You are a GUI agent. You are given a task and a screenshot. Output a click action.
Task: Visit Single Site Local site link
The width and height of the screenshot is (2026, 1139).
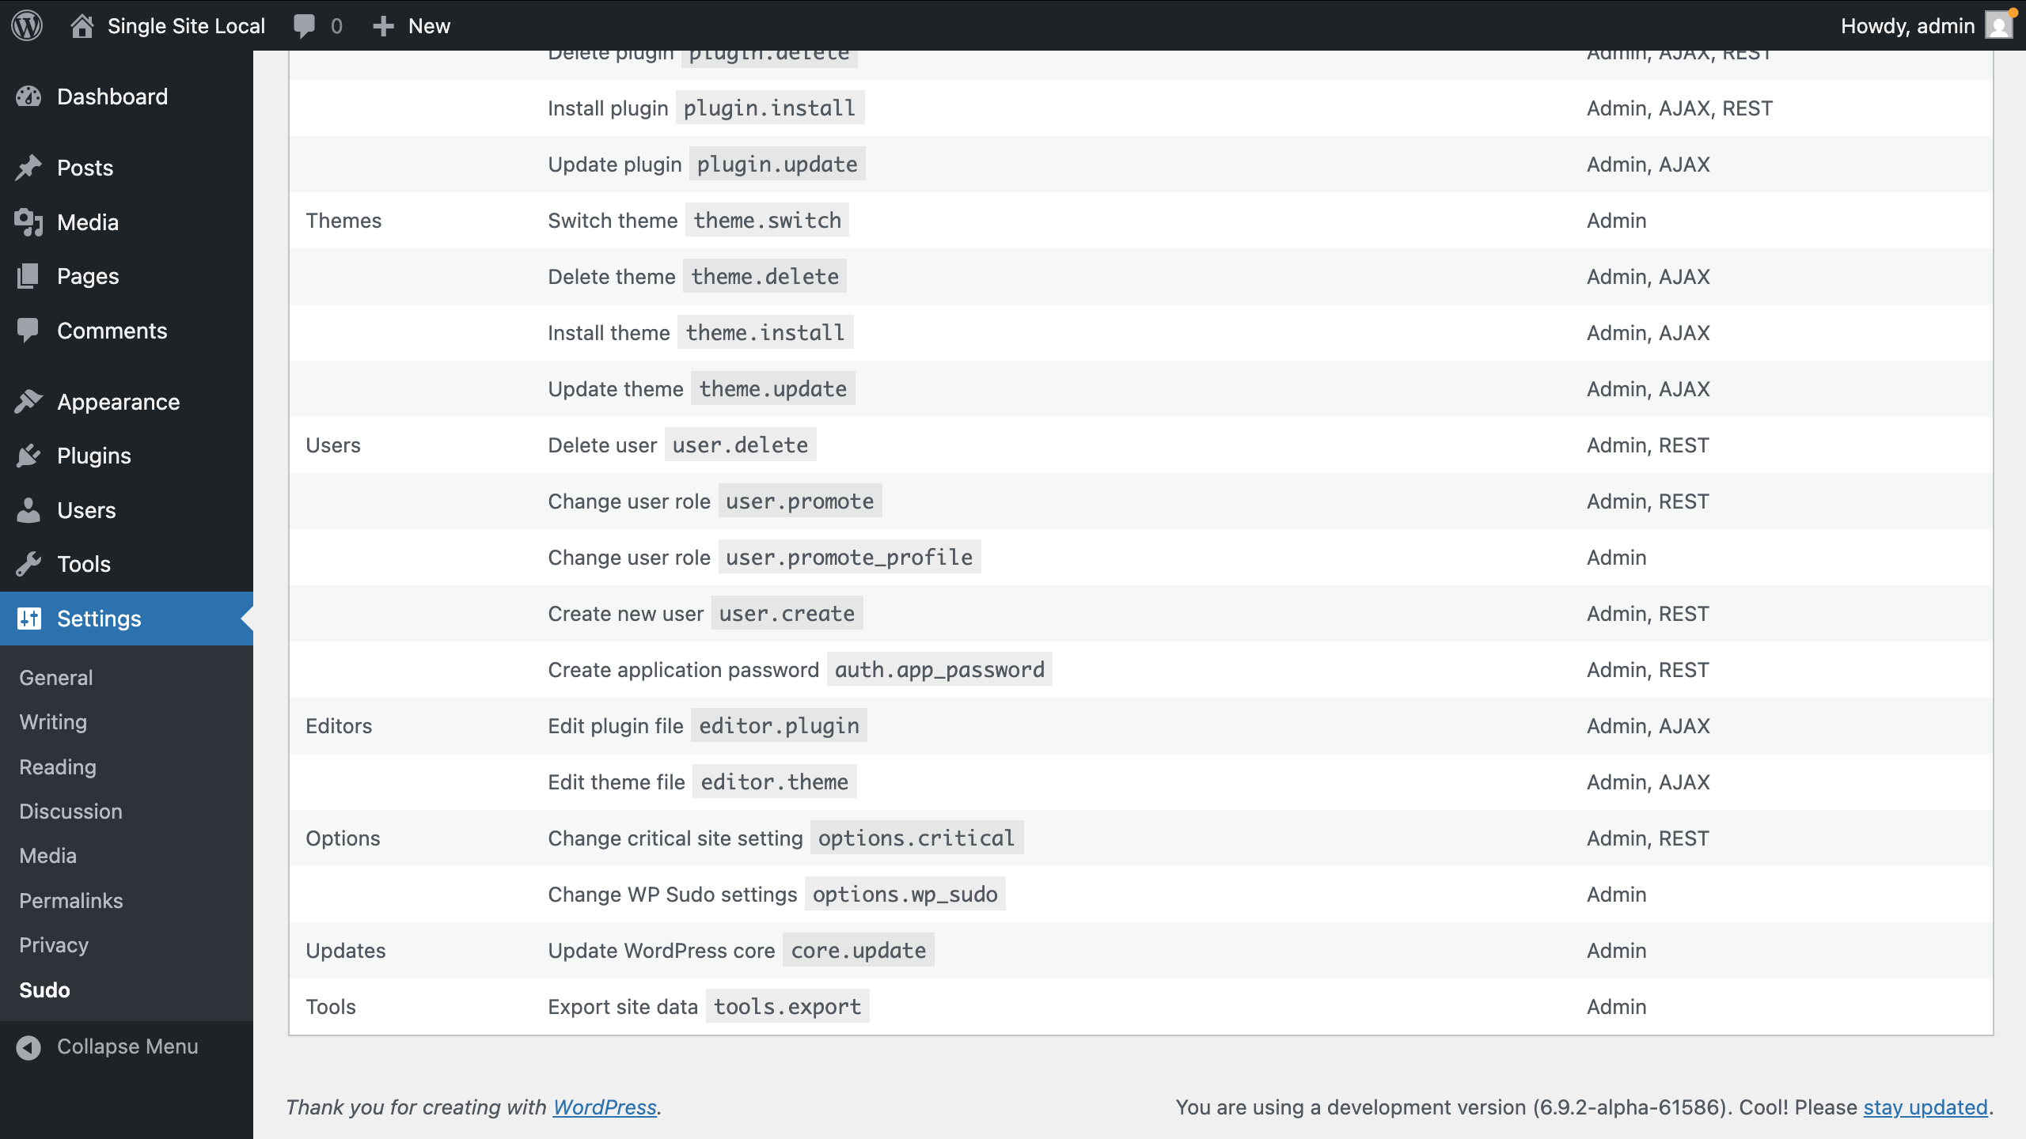(x=186, y=26)
